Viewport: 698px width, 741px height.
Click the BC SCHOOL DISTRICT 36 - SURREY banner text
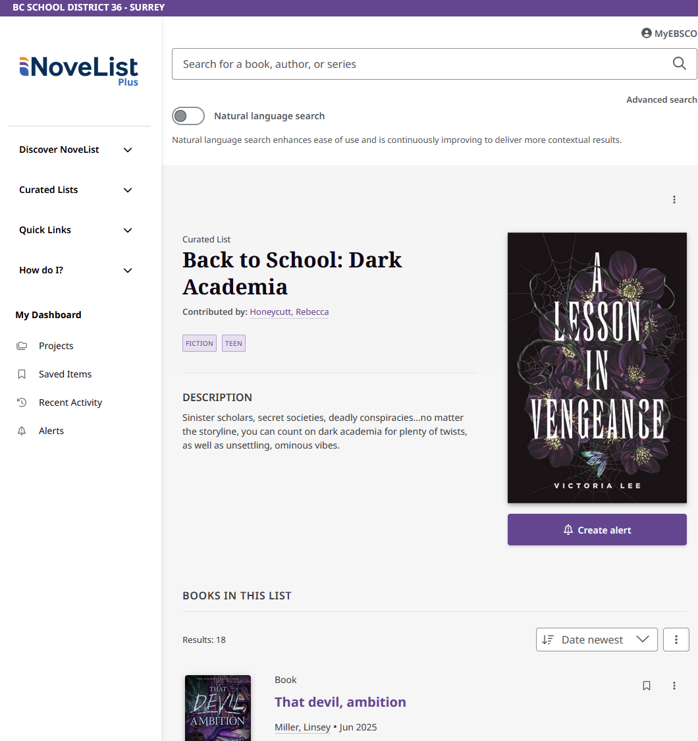pos(89,7)
